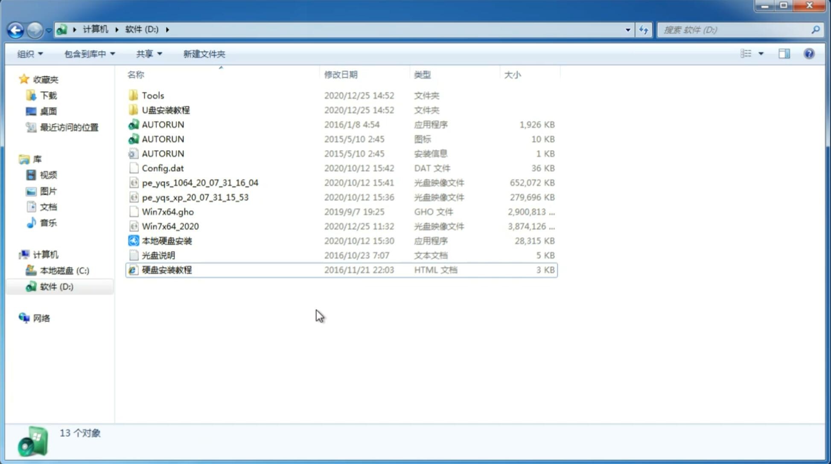Select 收藏夹 in left panel

[x=51, y=79]
